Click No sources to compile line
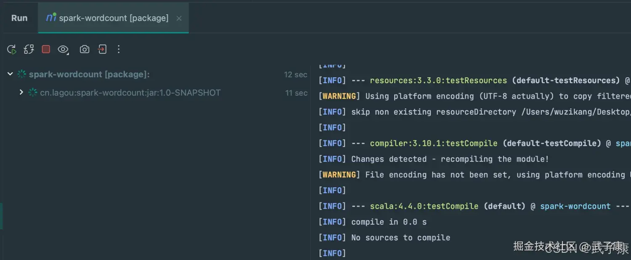The width and height of the screenshot is (631, 260). coord(384,238)
